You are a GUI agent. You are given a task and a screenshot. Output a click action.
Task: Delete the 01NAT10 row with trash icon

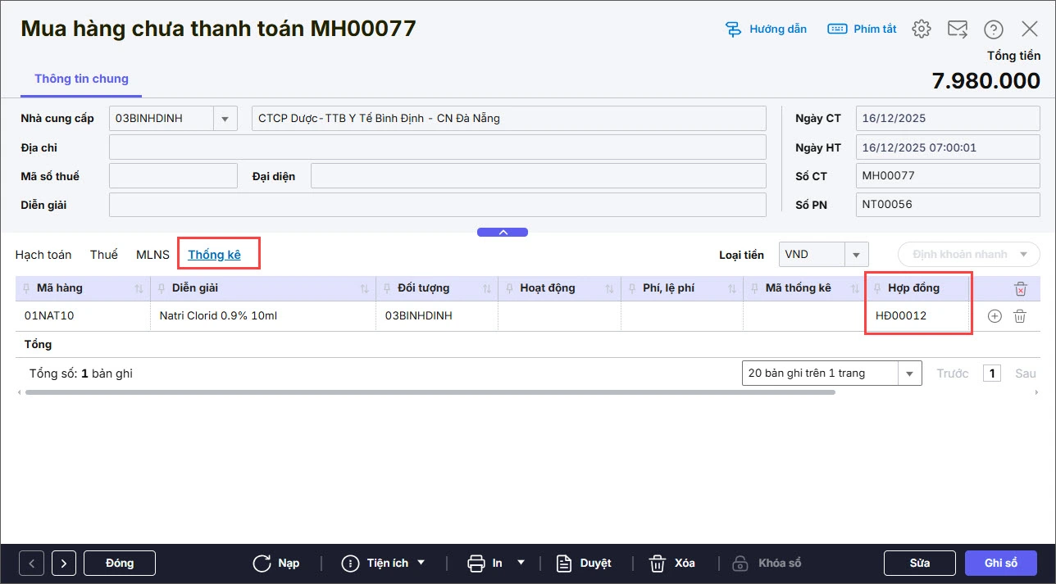pyautogui.click(x=1020, y=316)
